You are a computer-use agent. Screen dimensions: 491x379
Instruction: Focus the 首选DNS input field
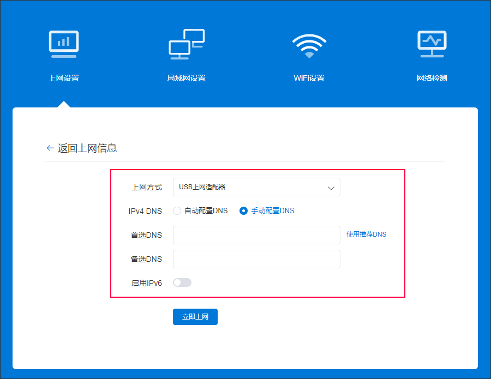click(x=256, y=235)
